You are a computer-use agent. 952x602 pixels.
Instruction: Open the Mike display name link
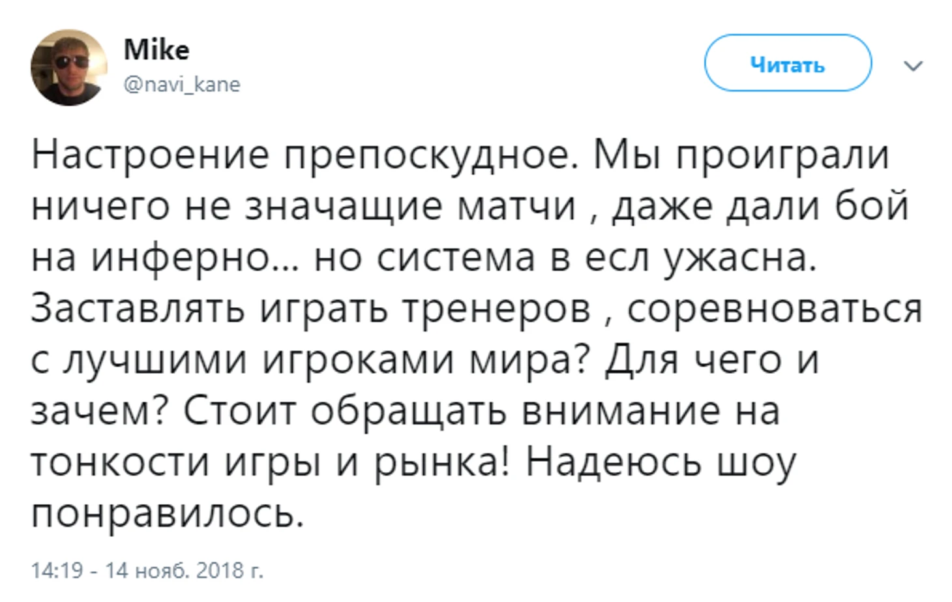coord(156,50)
